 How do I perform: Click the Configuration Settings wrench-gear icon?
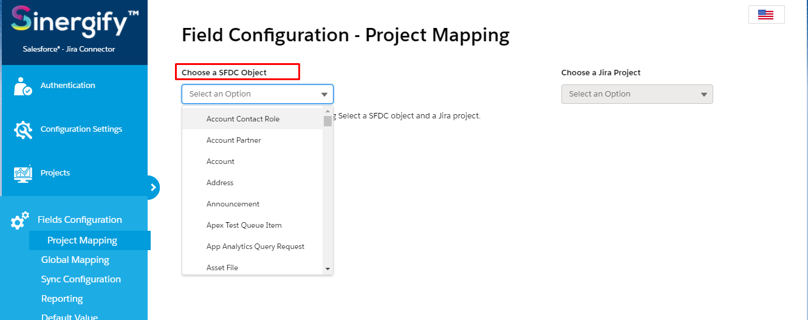[22, 130]
